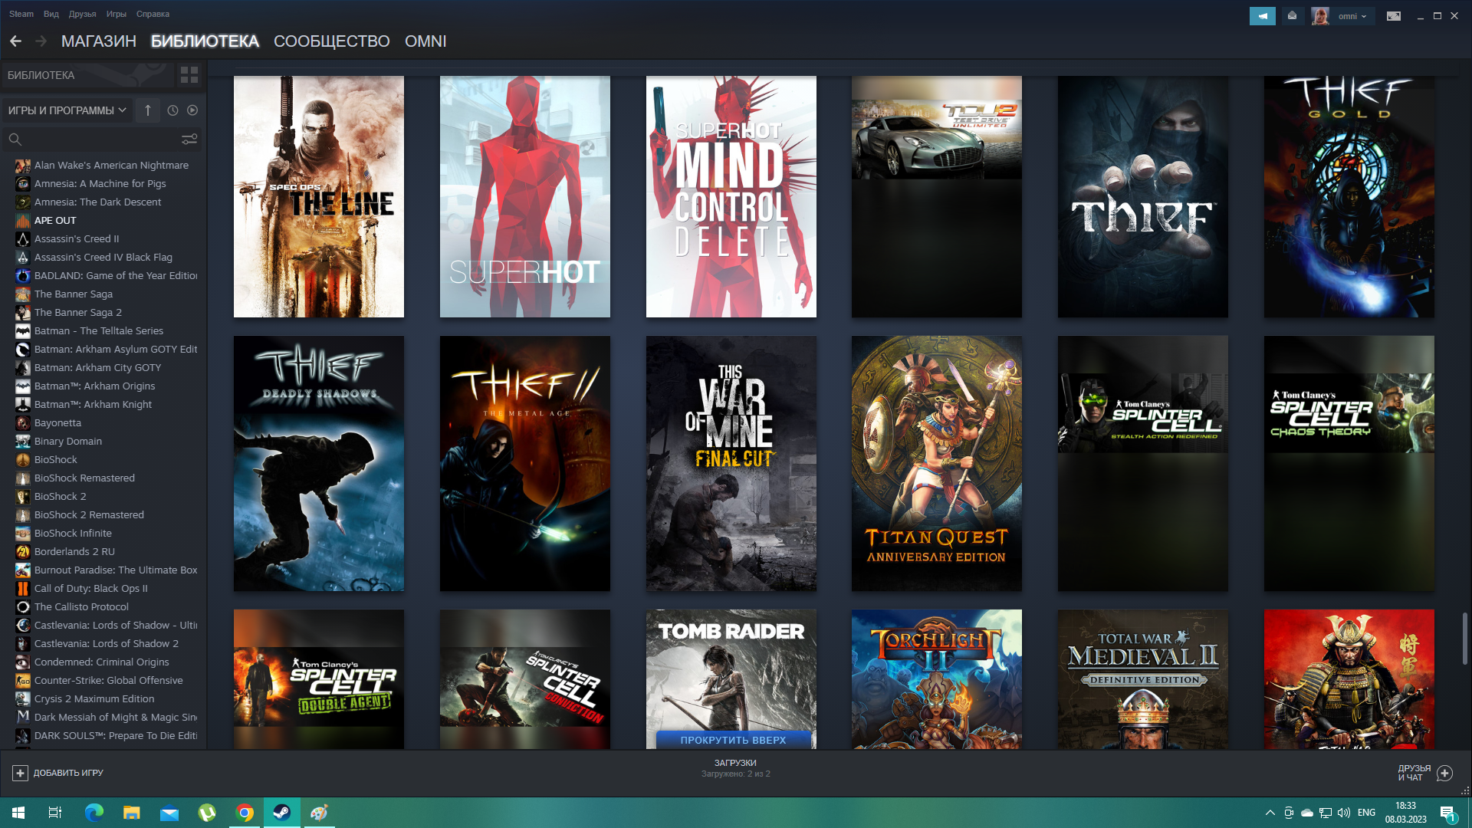Click the back navigation arrow
Viewport: 1472px width, 828px height.
[x=15, y=41]
